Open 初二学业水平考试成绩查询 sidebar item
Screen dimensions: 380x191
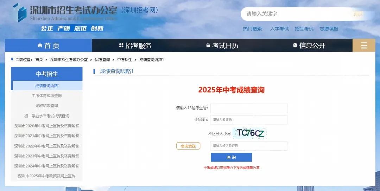pyautogui.click(x=47, y=116)
